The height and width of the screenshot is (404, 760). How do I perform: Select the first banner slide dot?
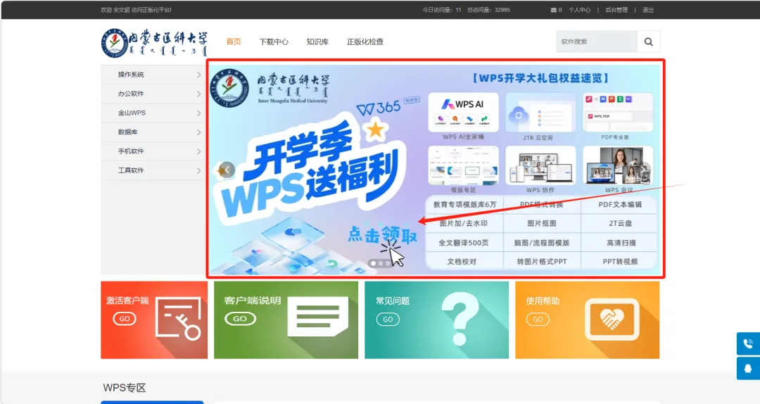point(373,263)
